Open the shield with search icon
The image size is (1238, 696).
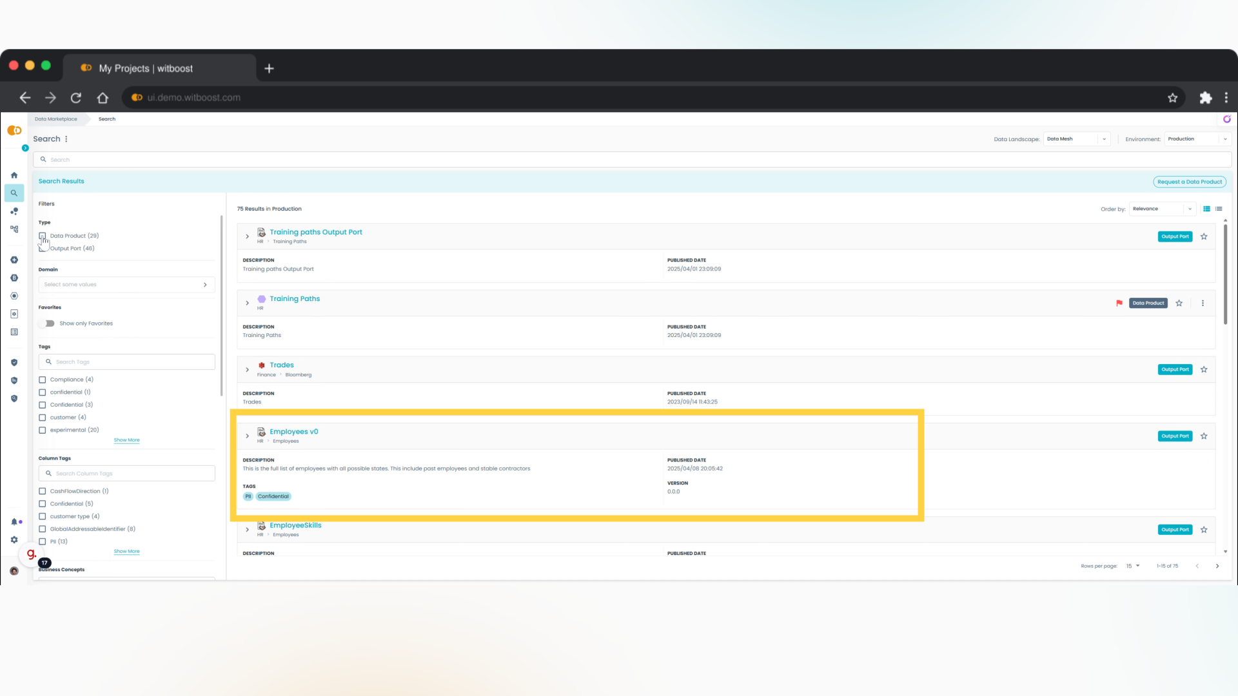(14, 399)
